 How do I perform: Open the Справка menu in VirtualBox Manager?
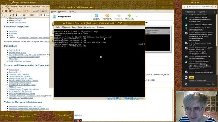(72, 11)
